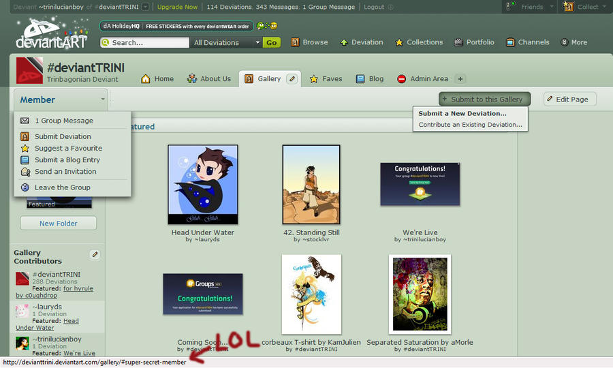Screen dimensions: 613x368
Task: Click the Blog page icon
Action: click(360, 79)
